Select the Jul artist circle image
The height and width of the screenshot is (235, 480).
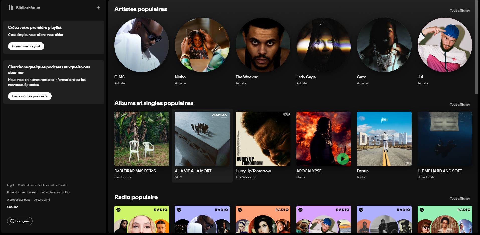coord(445,45)
